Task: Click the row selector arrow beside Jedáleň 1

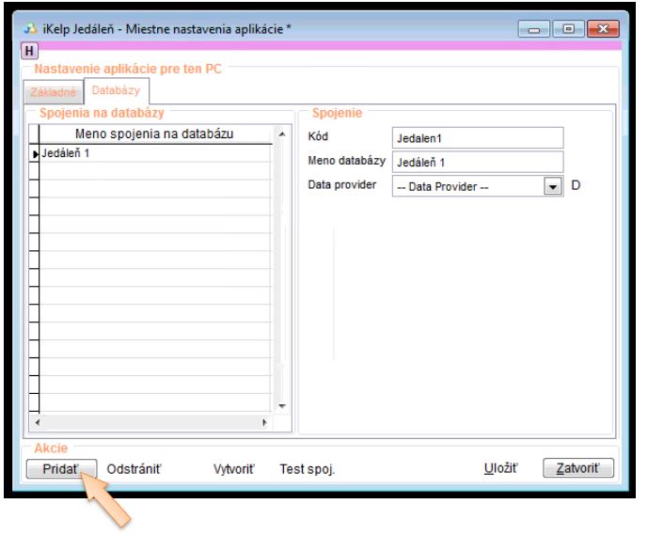Action: pos(36,152)
